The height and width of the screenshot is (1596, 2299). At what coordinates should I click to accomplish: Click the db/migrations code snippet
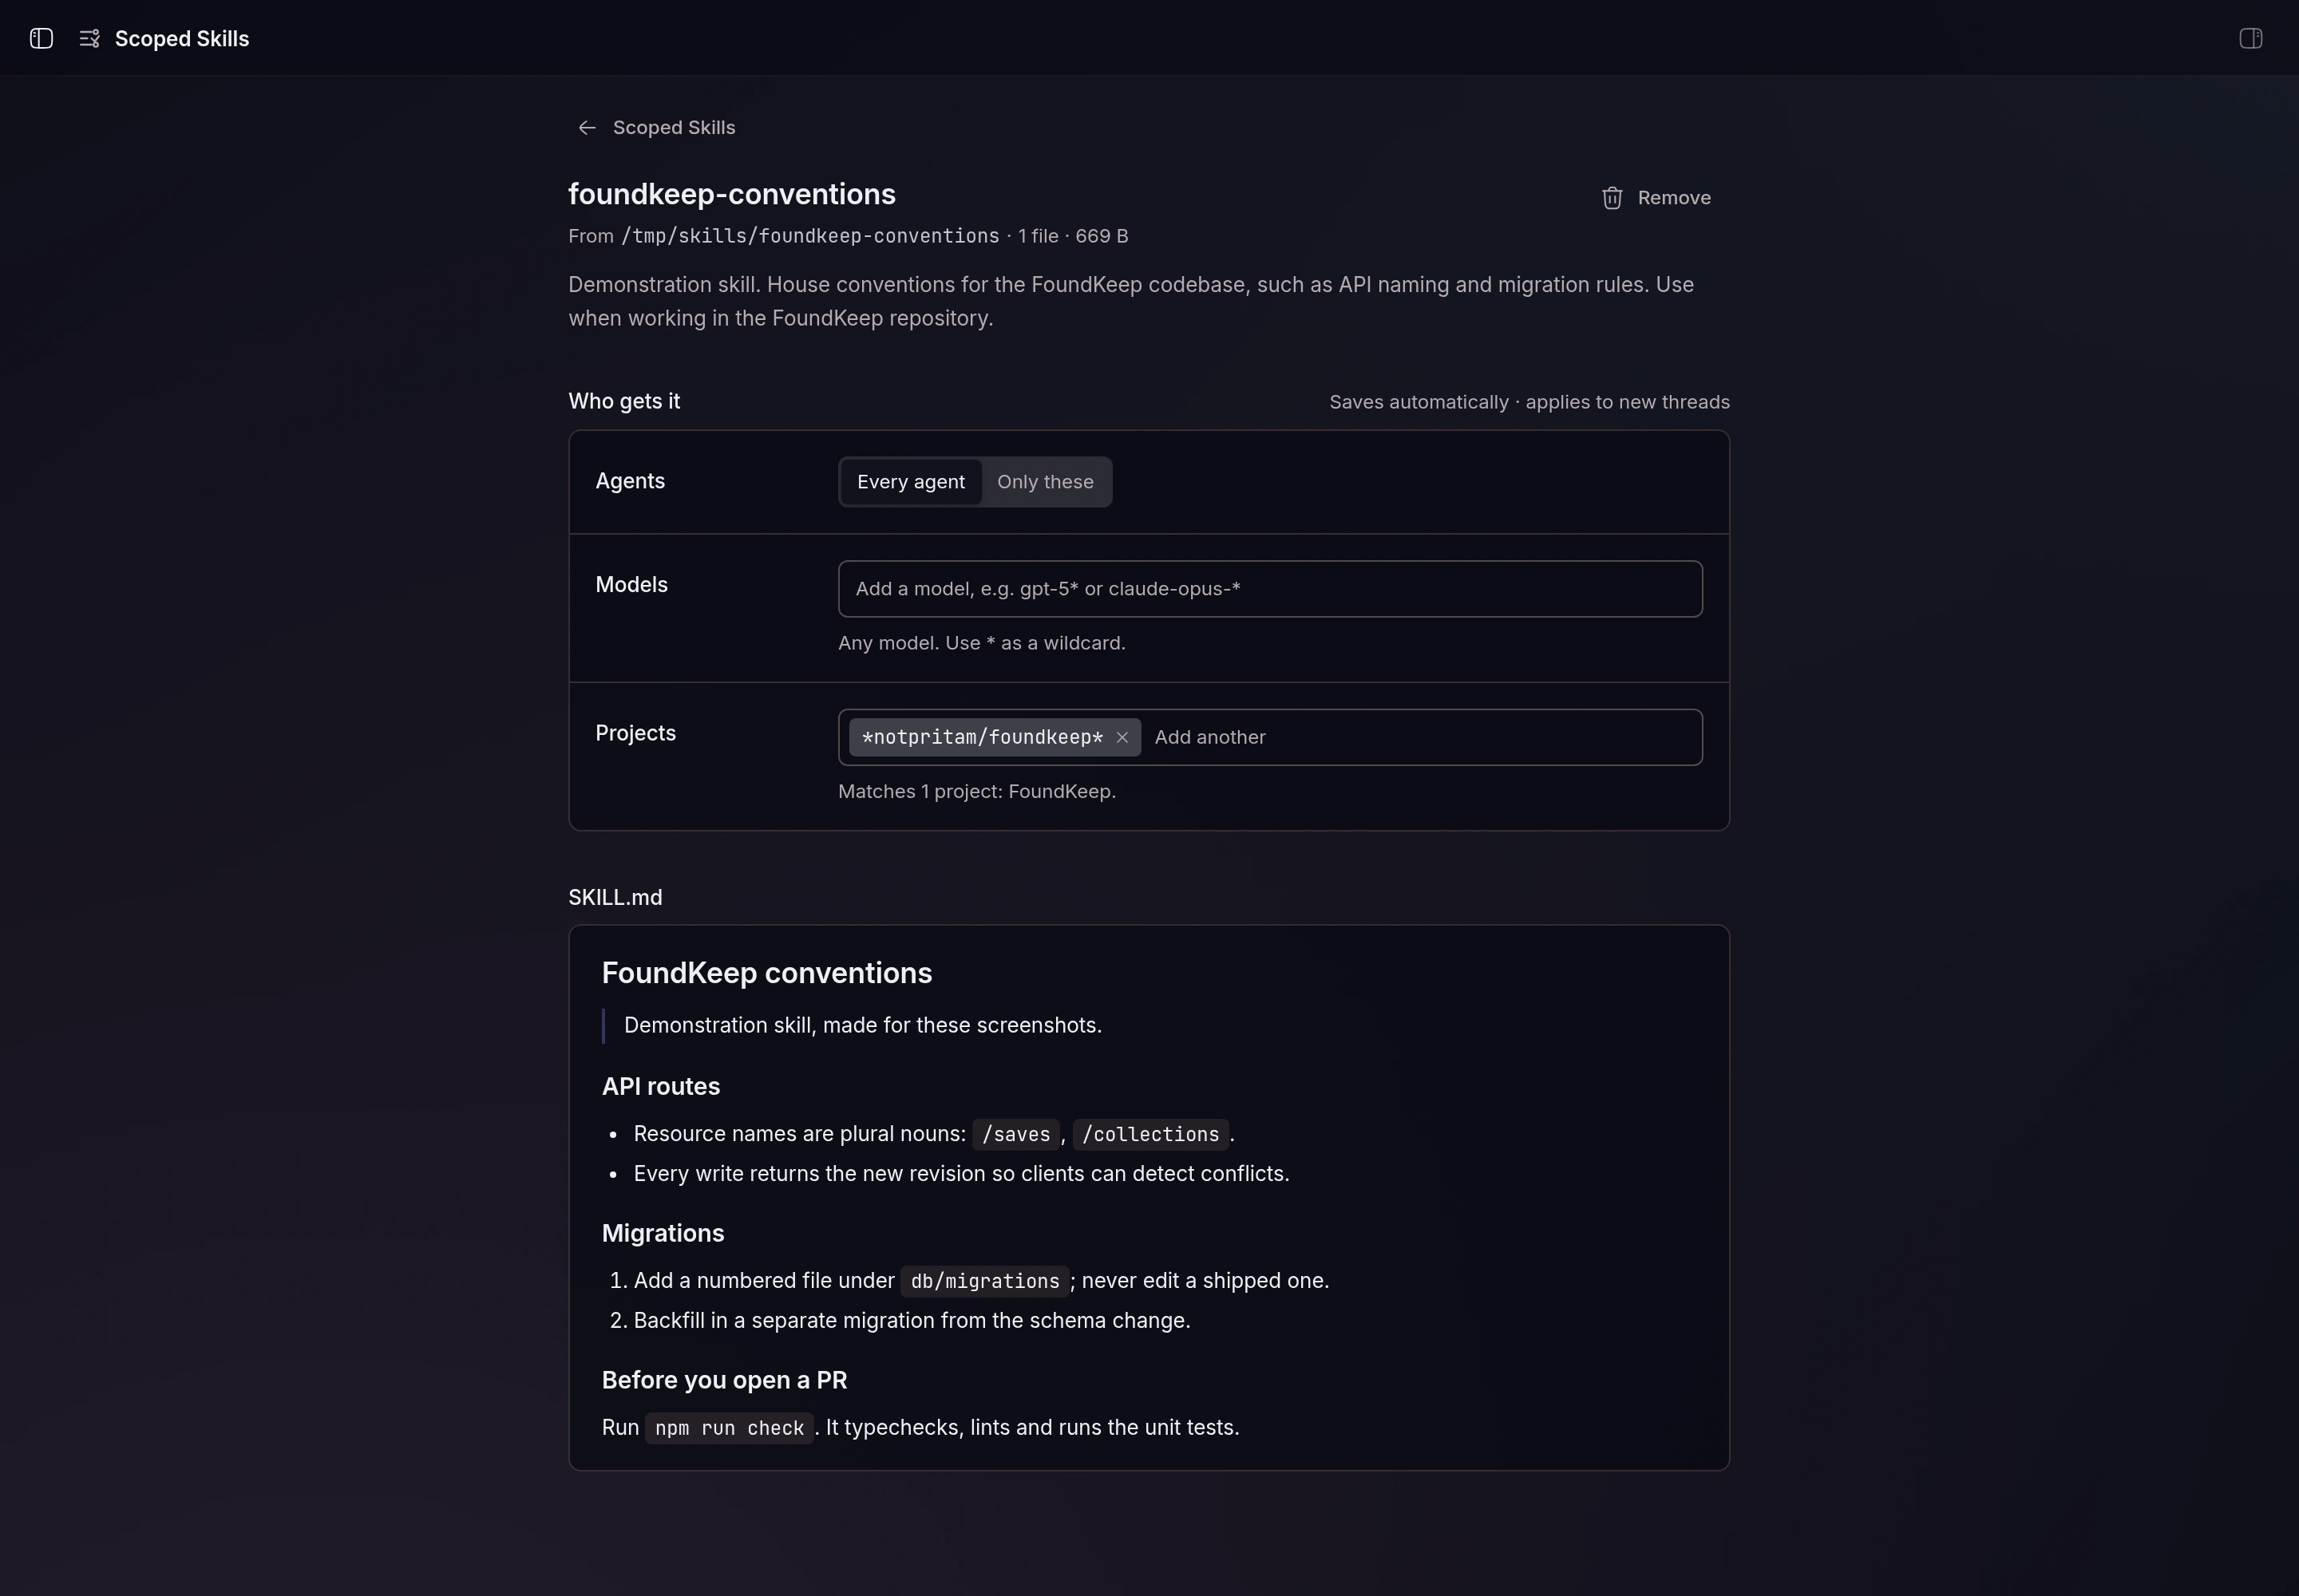pyautogui.click(x=984, y=1281)
